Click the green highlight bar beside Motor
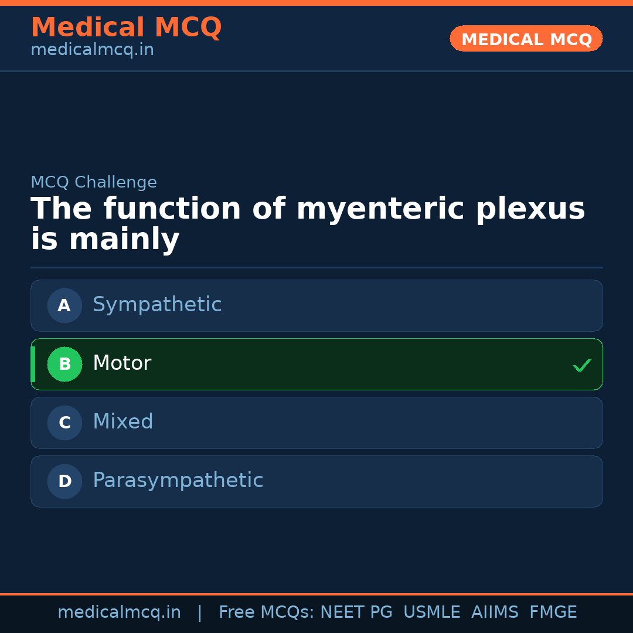The width and height of the screenshot is (633, 633). point(33,364)
